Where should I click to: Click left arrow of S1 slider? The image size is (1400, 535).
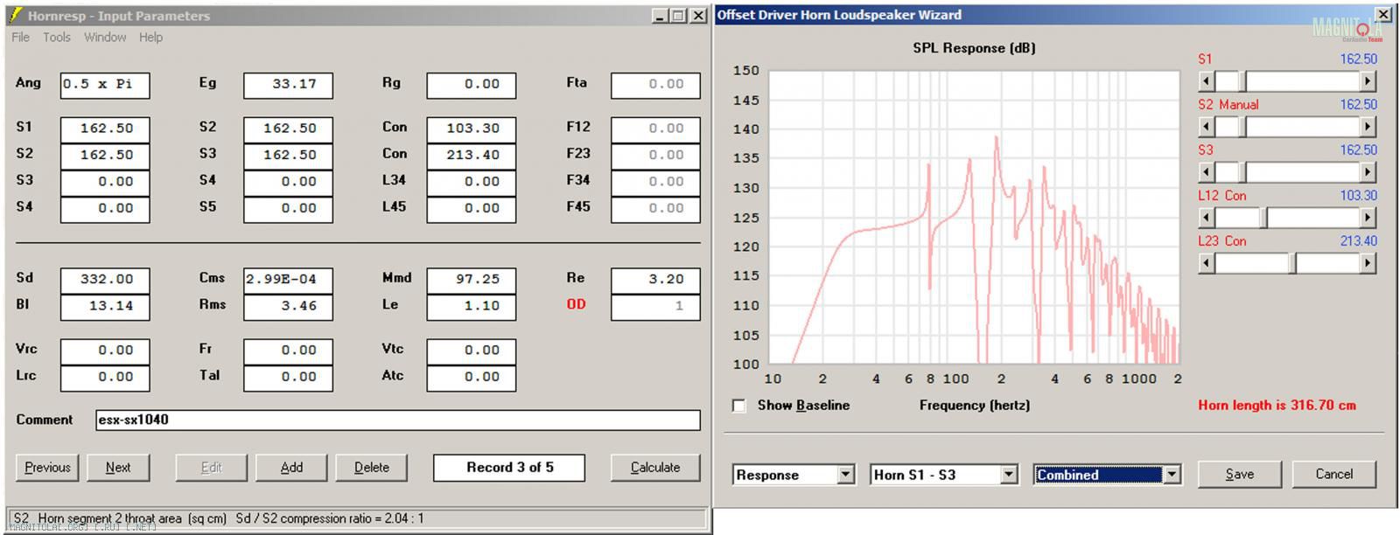click(x=1206, y=81)
